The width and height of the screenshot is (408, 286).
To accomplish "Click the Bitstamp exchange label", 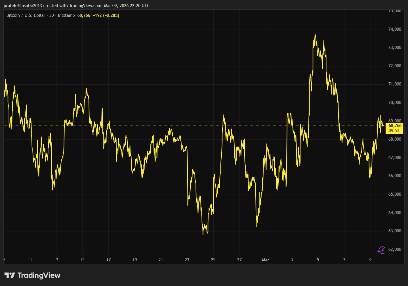I will 66,15.
